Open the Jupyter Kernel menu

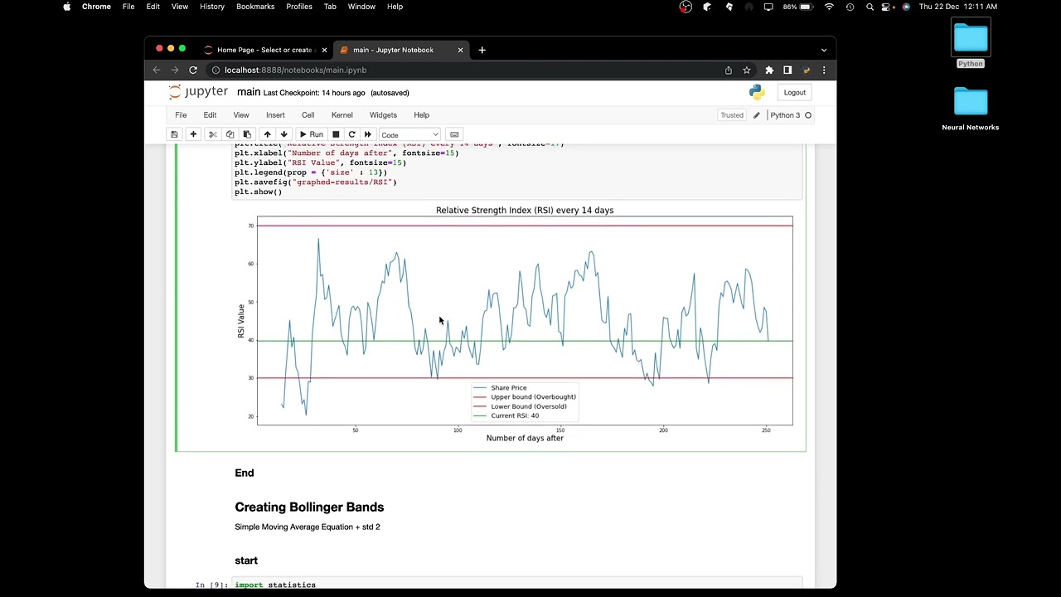(342, 115)
